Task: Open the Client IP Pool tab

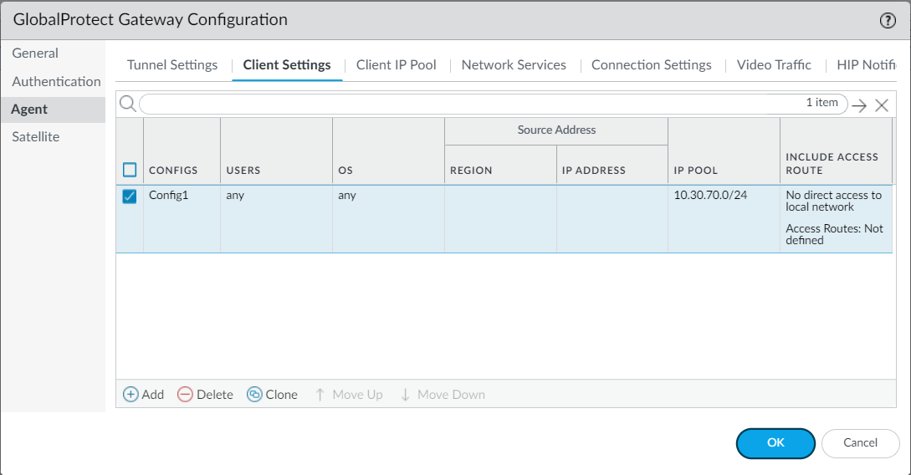Action: tap(396, 65)
